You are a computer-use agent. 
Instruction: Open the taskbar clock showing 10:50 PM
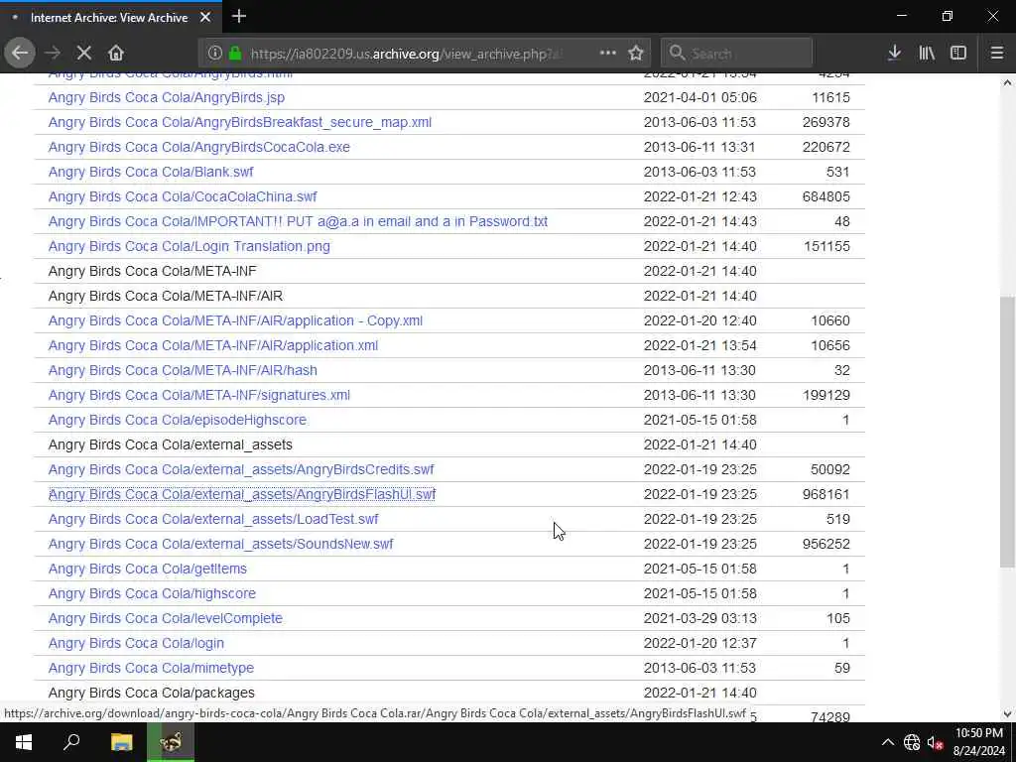(x=978, y=742)
